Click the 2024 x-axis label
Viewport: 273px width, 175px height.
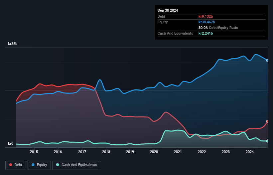coord(250,152)
